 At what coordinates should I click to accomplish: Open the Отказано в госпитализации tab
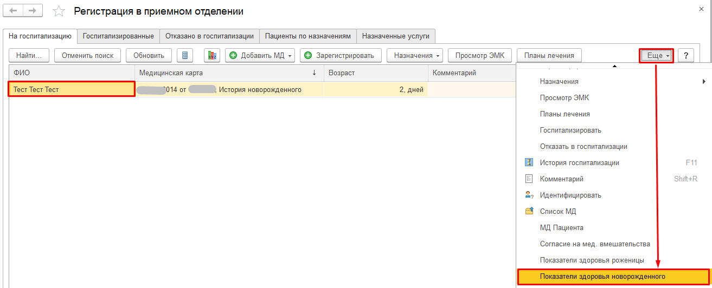point(209,36)
